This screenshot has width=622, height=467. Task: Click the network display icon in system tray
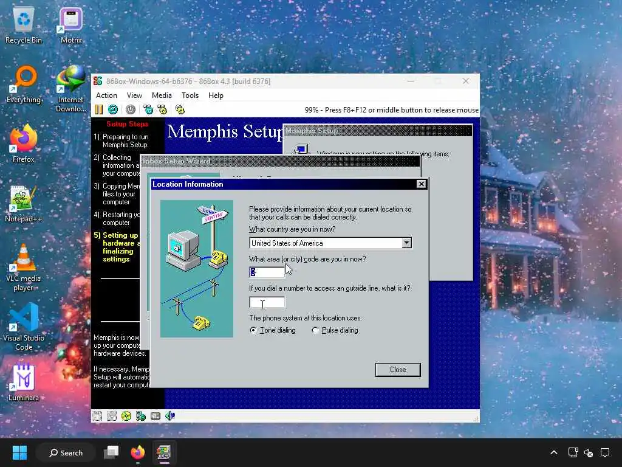tap(573, 452)
